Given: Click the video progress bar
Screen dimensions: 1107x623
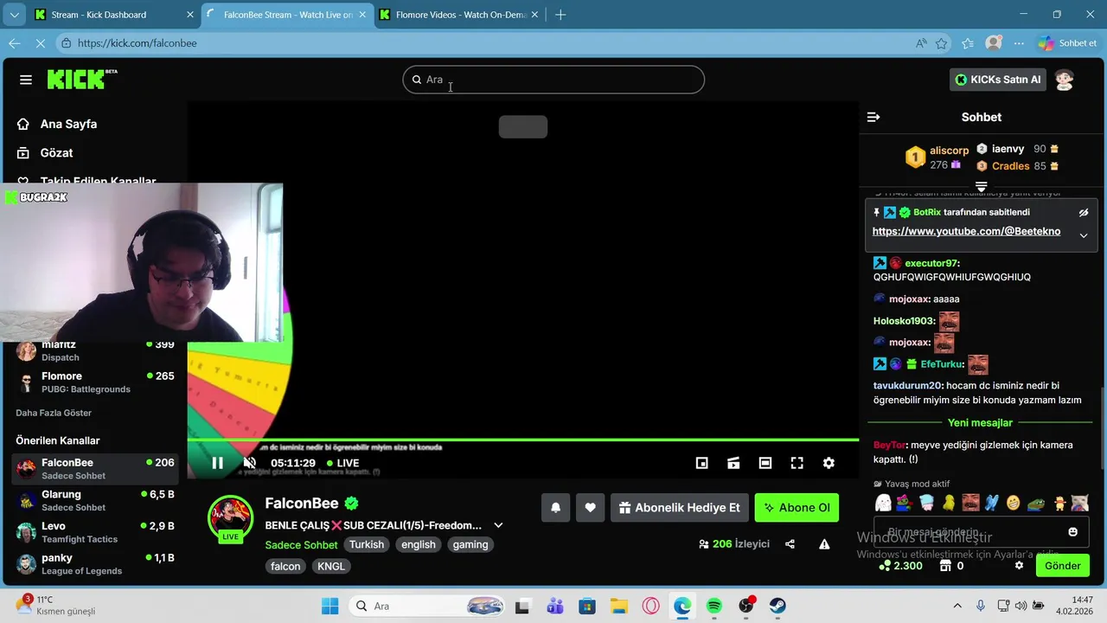Looking at the screenshot, I should coord(523,440).
